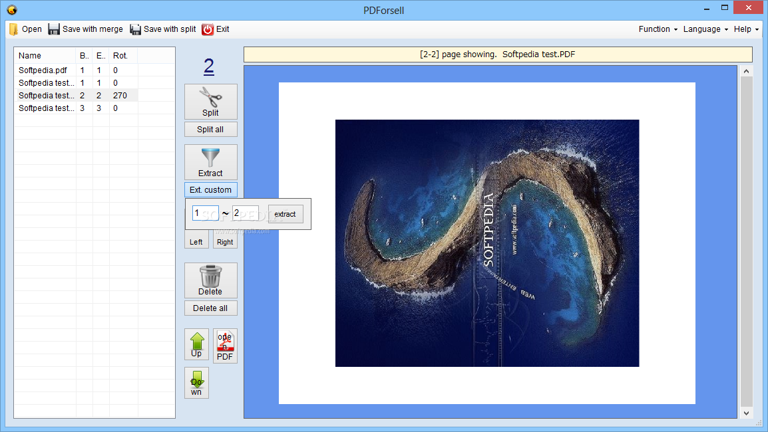Click the E.. column header

point(101,56)
